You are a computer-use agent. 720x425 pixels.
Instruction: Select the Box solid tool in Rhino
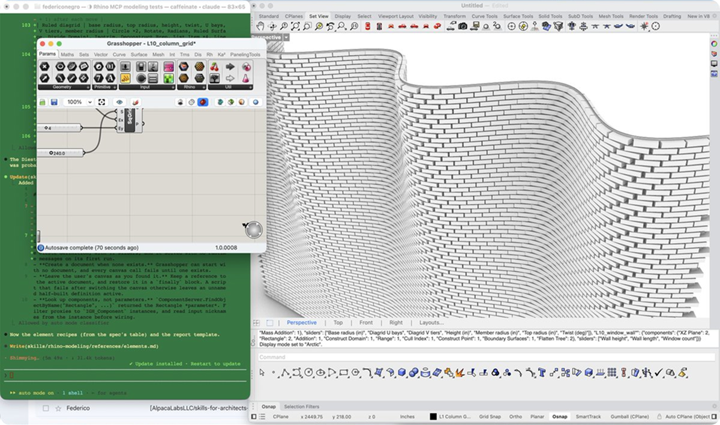pos(402,373)
